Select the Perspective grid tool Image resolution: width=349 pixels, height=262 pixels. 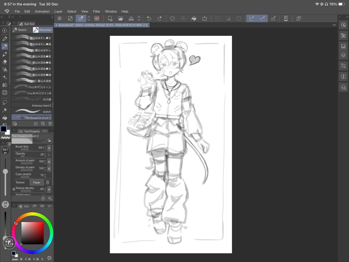[x=5, y=93]
